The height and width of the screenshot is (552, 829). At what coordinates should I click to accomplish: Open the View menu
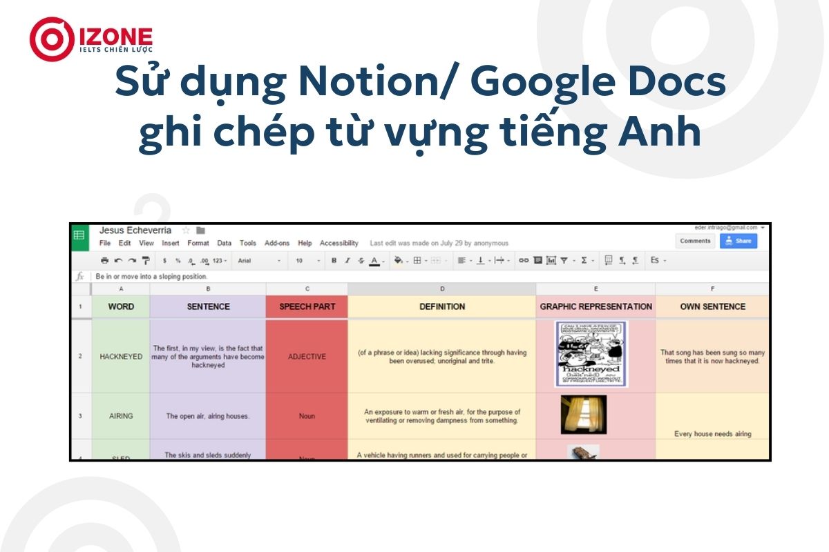point(146,244)
